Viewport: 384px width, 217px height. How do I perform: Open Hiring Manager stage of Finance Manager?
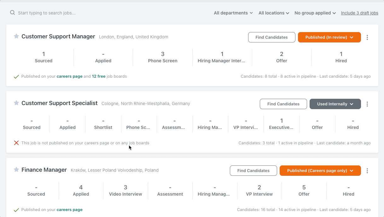point(215,191)
